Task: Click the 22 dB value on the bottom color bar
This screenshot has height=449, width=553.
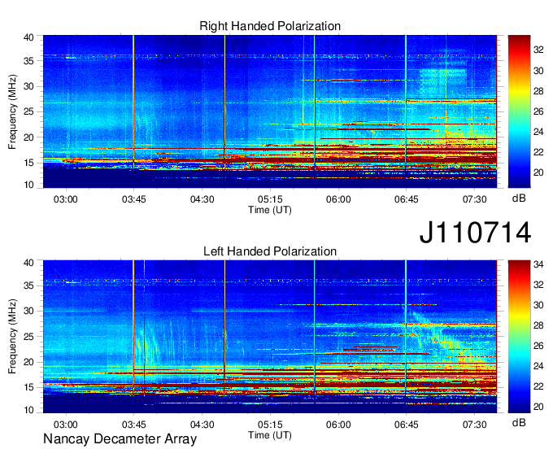Action: (538, 386)
